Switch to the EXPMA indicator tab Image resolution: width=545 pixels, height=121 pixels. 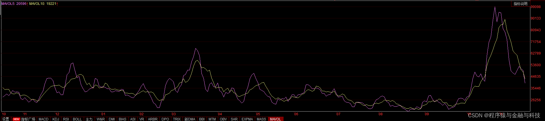[247, 119]
